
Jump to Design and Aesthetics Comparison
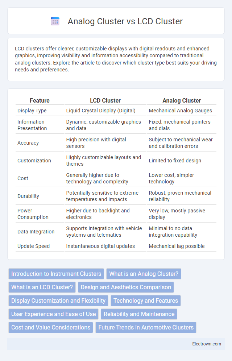click(x=126, y=287)
